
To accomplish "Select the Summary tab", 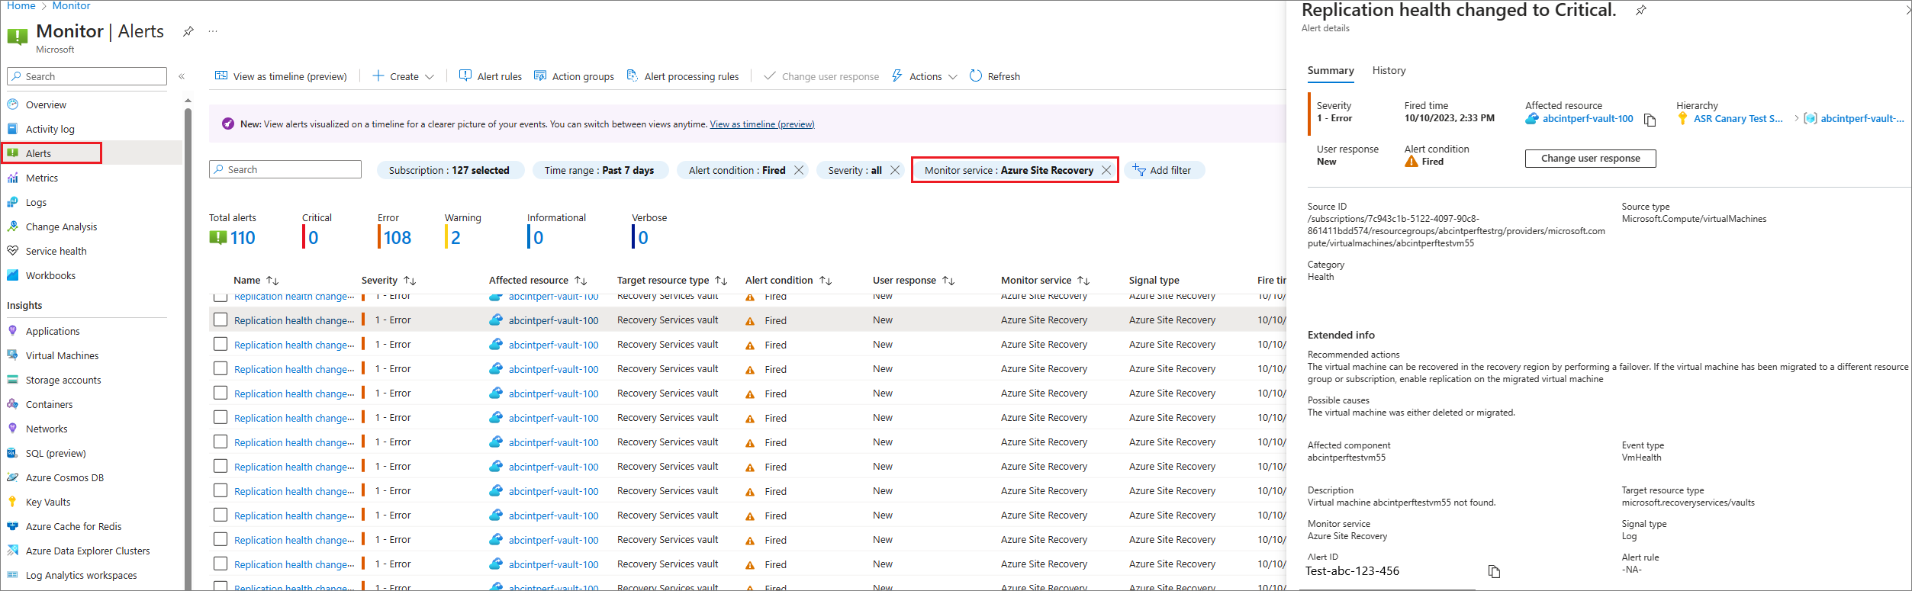I will (x=1331, y=70).
